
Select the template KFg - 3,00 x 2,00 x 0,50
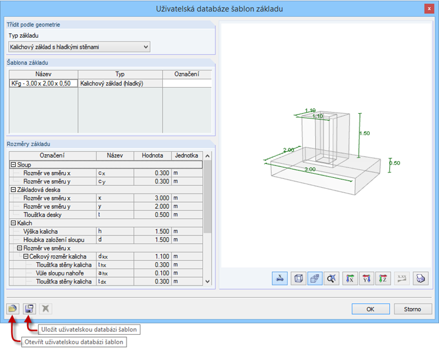pos(43,83)
